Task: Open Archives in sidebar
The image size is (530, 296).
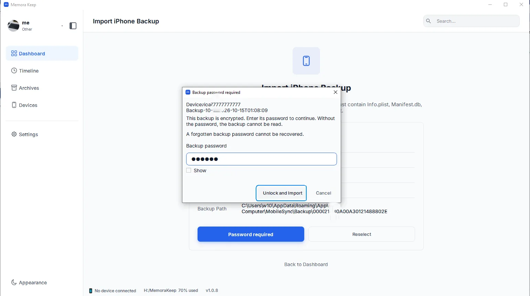Action: [42, 88]
